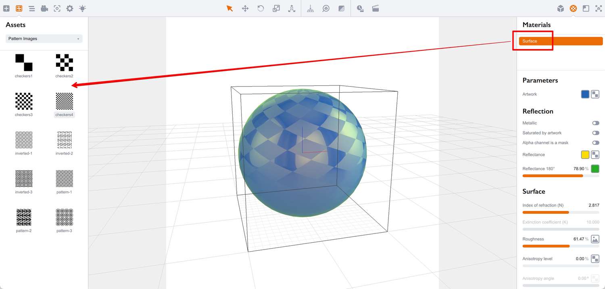Open the lighting bulb icon
The height and width of the screenshot is (289, 605).
click(x=82, y=8)
